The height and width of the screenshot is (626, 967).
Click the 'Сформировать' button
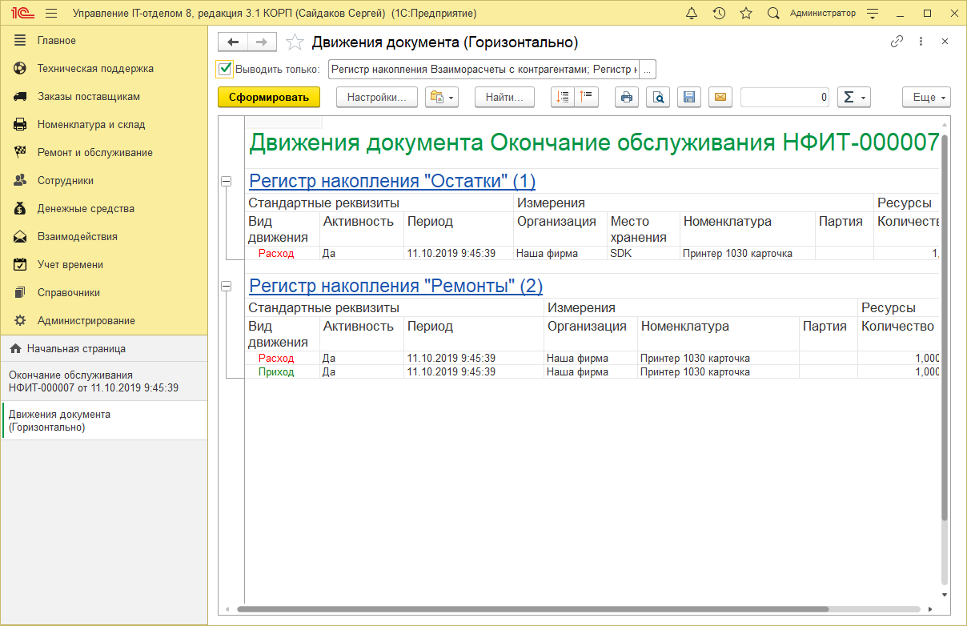click(x=267, y=97)
